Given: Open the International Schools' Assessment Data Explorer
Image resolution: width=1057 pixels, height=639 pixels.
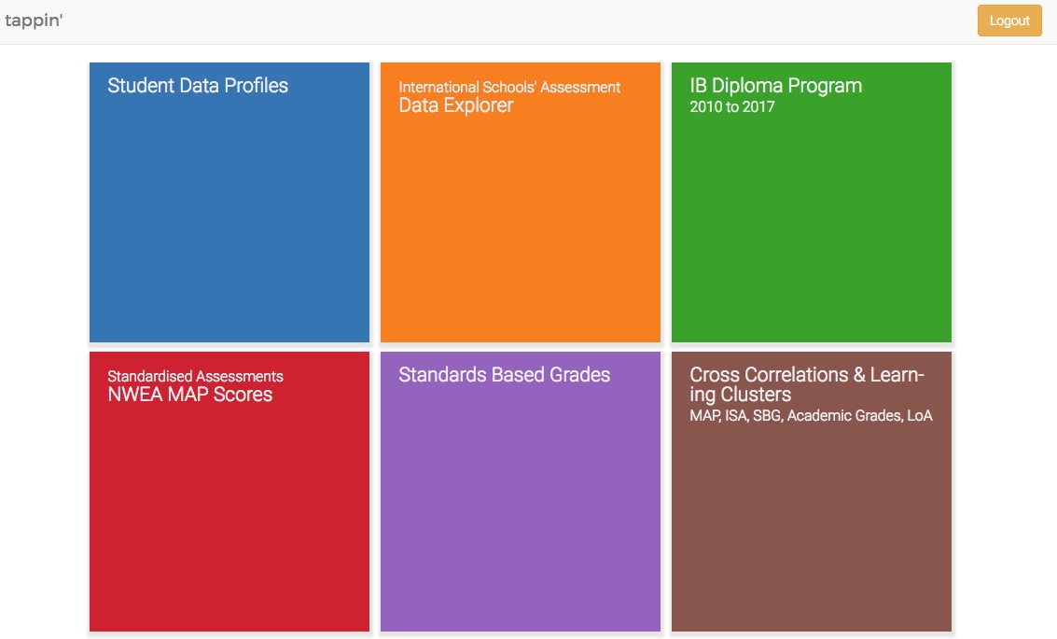Looking at the screenshot, I should [520, 201].
